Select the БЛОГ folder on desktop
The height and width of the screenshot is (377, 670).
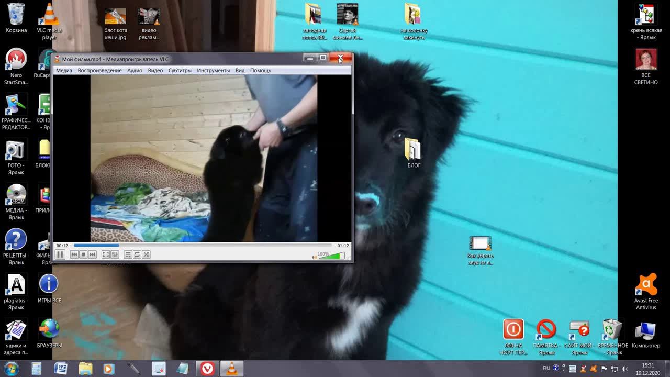click(414, 153)
